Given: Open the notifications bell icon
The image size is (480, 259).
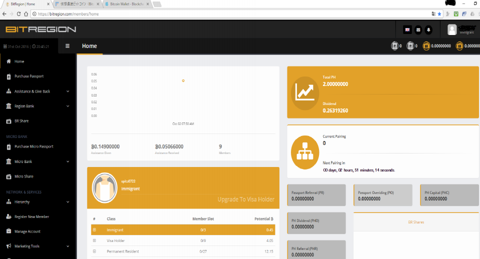Looking at the screenshot, I should tap(428, 29).
